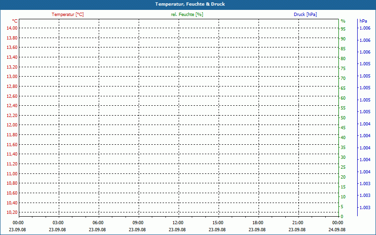Pick the 13,00 temperature axis value

[12, 77]
